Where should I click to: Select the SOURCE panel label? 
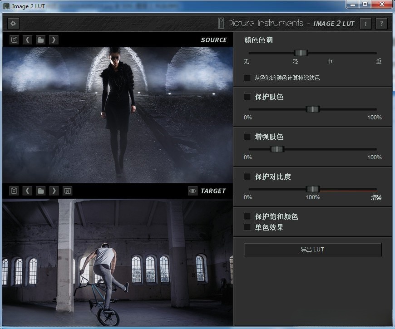(214, 40)
